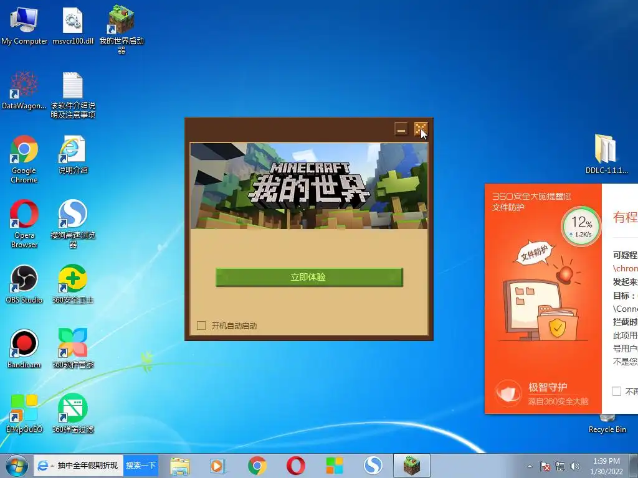The width and height of the screenshot is (638, 478).
Task: Open the media player taskbar icon
Action: pyautogui.click(x=217, y=466)
